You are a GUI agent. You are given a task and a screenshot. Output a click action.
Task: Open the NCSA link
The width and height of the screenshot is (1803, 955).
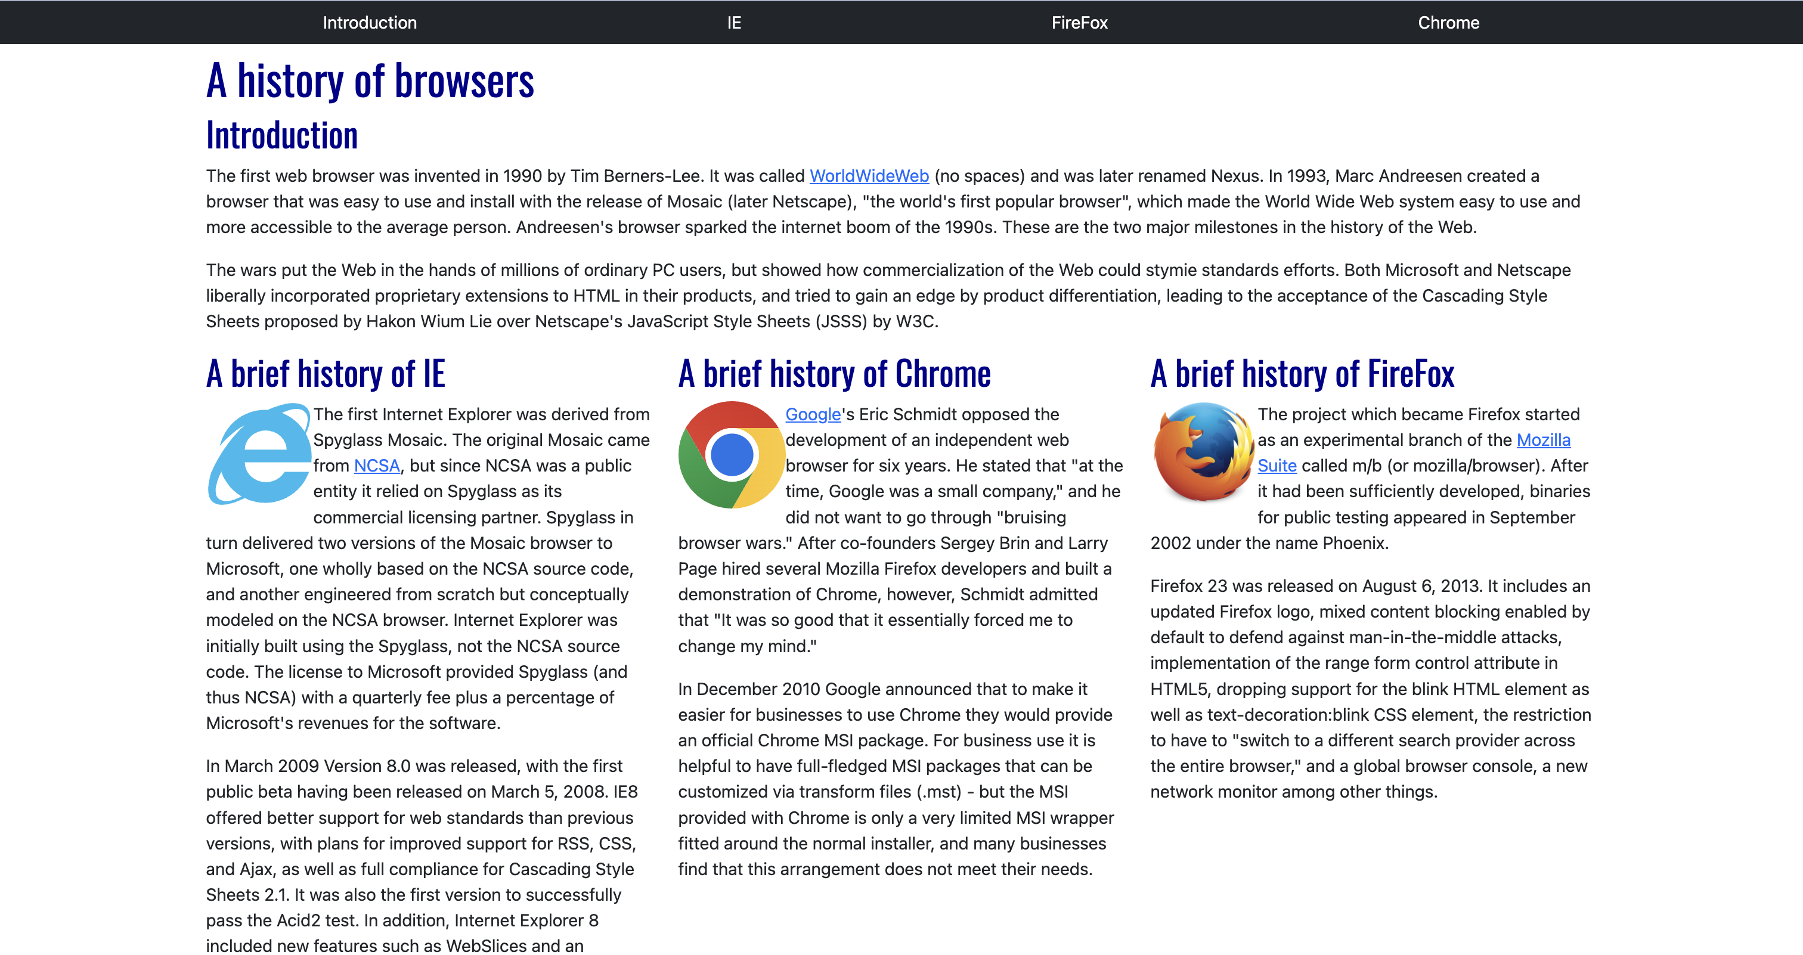click(377, 465)
